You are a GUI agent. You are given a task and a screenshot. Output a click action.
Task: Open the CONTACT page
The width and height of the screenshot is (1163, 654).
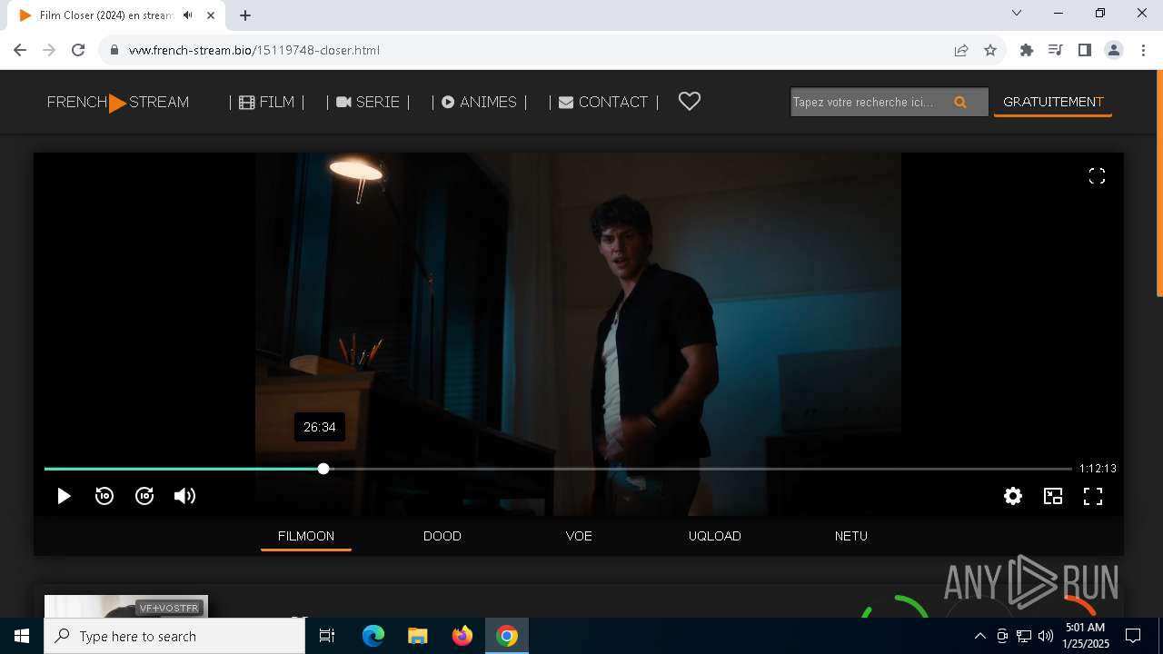pyautogui.click(x=603, y=102)
